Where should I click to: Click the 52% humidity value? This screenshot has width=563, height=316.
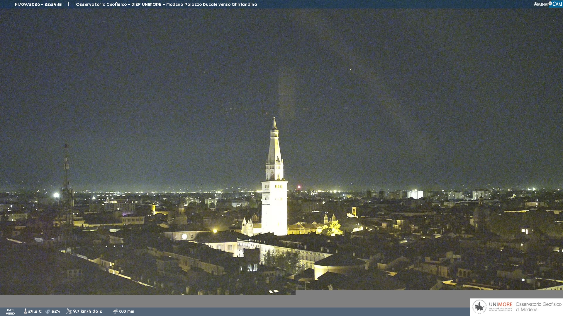pyautogui.click(x=56, y=311)
